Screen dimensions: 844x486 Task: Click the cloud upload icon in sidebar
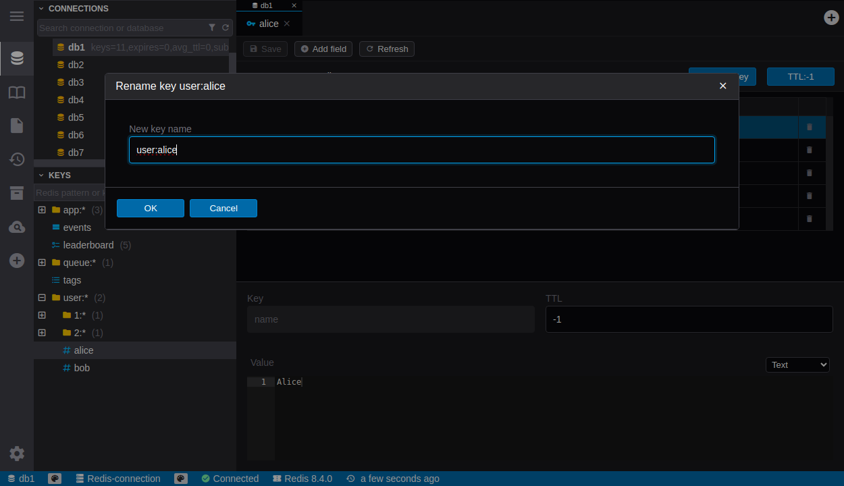coord(17,227)
